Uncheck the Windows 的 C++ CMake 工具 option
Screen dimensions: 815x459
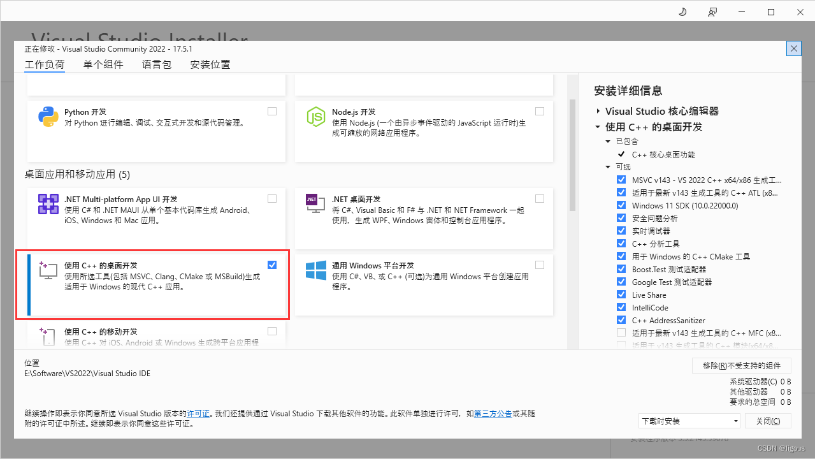click(x=621, y=256)
